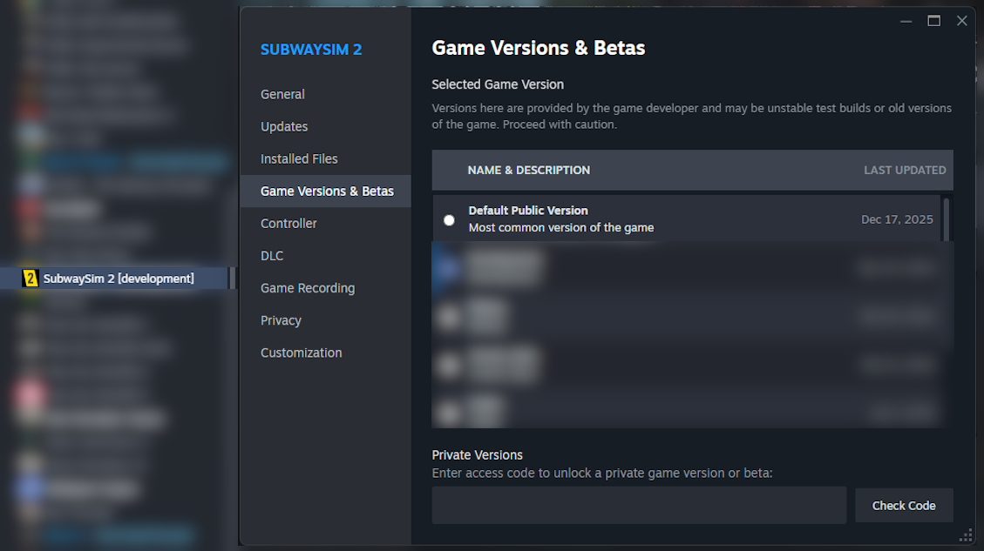Focus the private version access code field
Image resolution: width=984 pixels, height=551 pixels.
click(x=639, y=505)
